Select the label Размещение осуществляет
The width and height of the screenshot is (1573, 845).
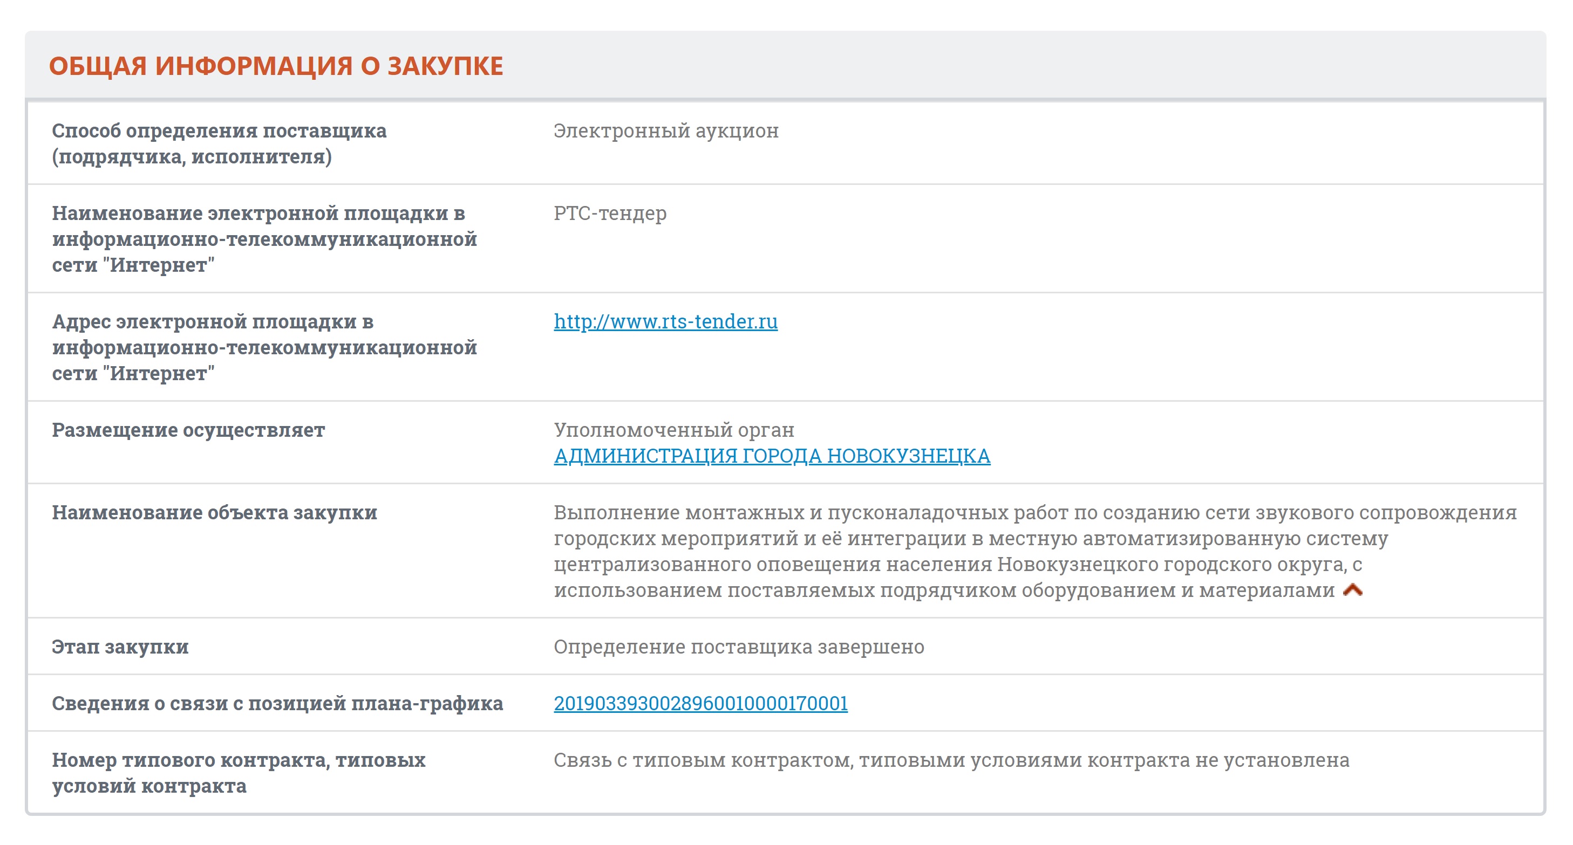pyautogui.click(x=189, y=430)
